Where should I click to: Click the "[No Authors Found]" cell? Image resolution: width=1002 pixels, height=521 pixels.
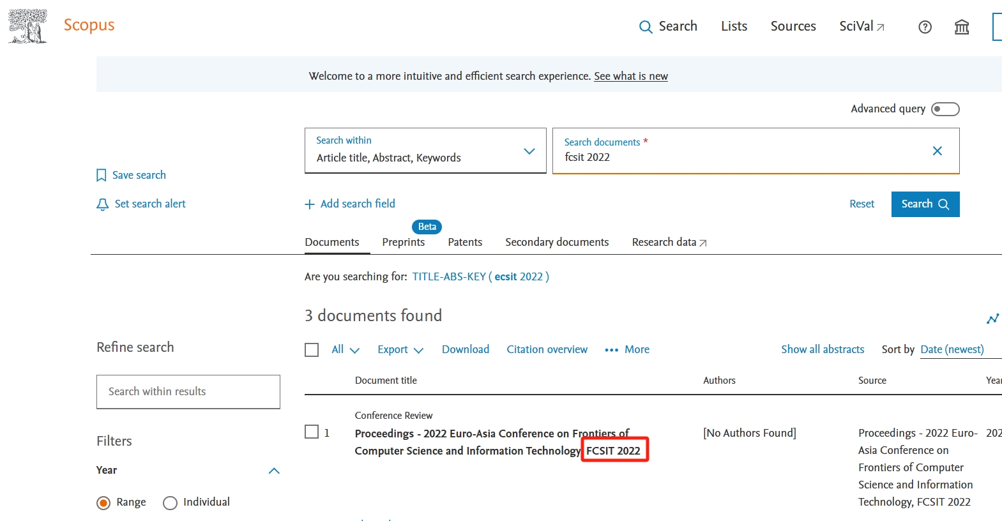pyautogui.click(x=750, y=433)
